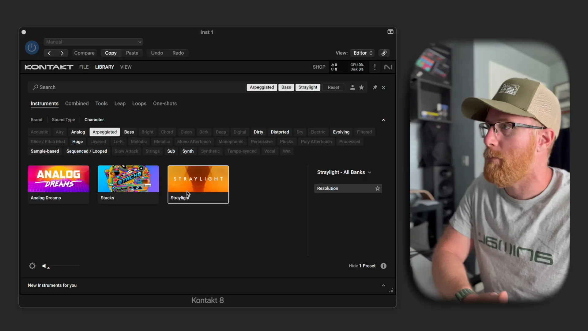Open the exclamation notifications icon

375,67
